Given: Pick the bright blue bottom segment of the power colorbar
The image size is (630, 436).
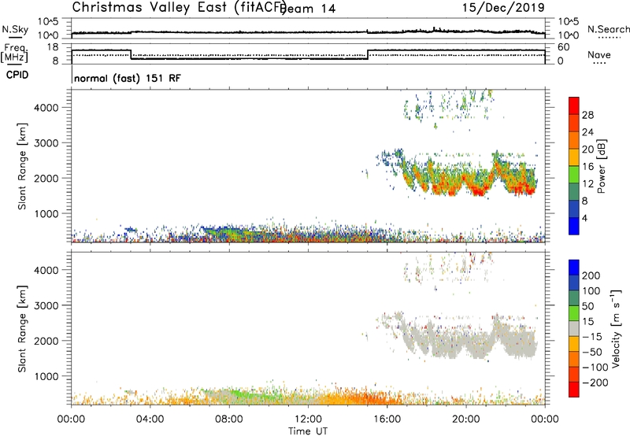Looking at the screenshot, I should (574, 227).
